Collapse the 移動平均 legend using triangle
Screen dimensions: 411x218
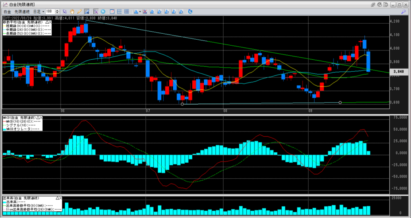47,22
